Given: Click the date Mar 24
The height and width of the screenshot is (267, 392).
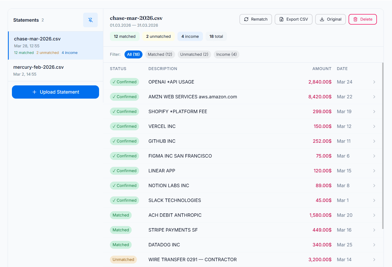Looking at the screenshot, I should click(345, 82).
